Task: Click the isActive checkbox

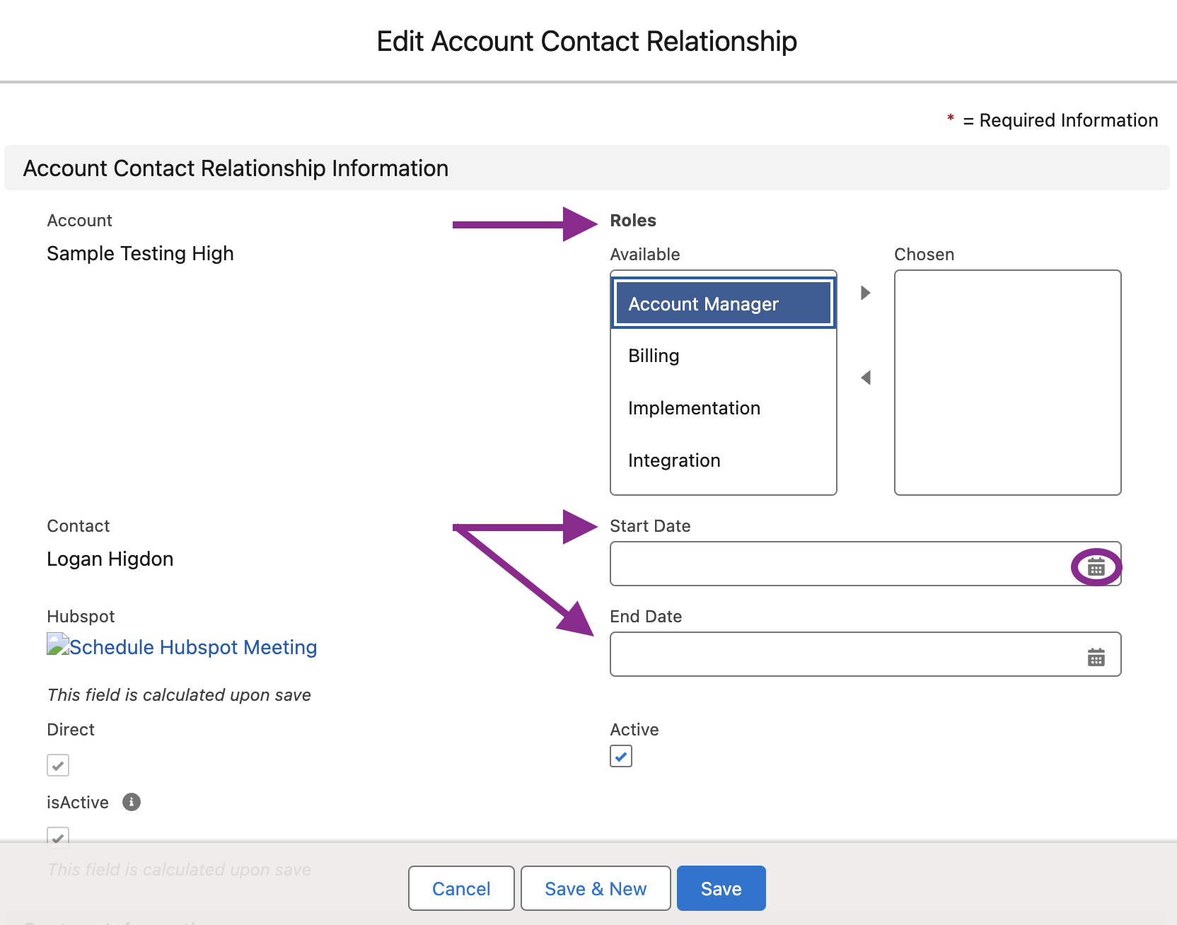Action: [58, 837]
